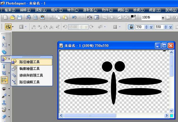
Task: Open width 750 dropdown arrow
Action: pos(151,27)
